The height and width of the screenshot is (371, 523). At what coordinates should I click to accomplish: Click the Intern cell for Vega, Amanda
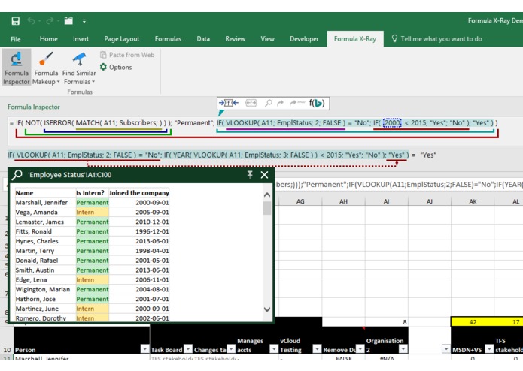[92, 213]
